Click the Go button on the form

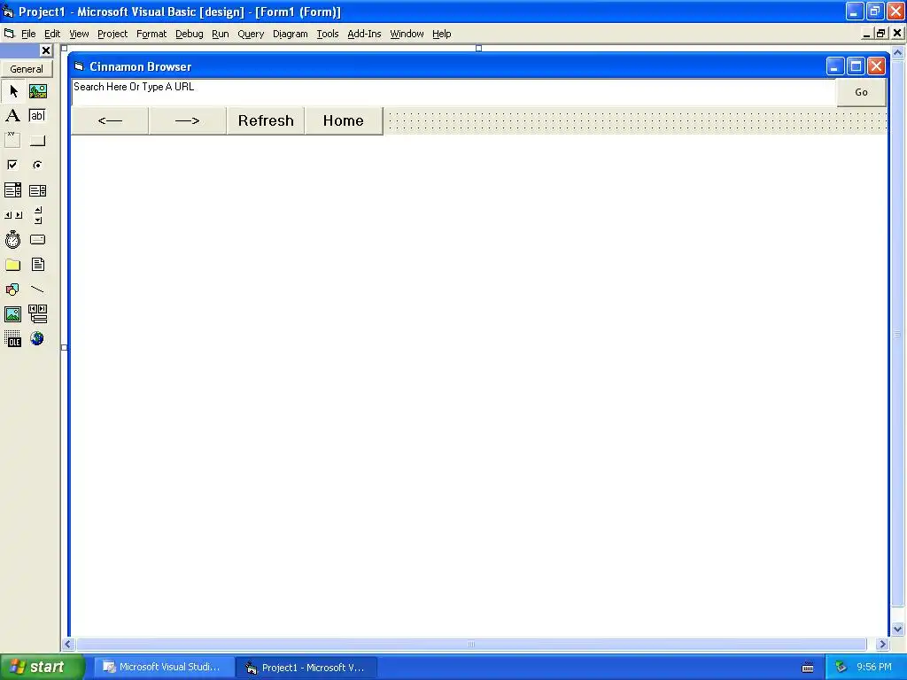pyautogui.click(x=861, y=92)
